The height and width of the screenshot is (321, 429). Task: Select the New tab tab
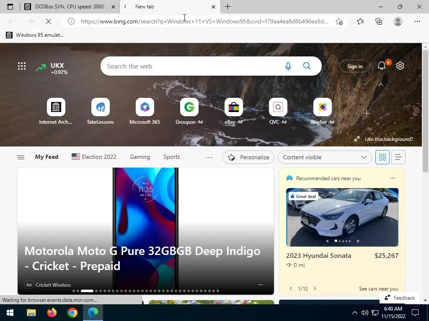tap(170, 7)
